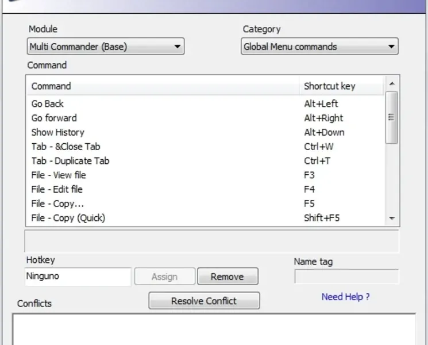428x345 pixels.
Task: Pick the Tab - Duplicate Tab command
Action: [x=70, y=161]
